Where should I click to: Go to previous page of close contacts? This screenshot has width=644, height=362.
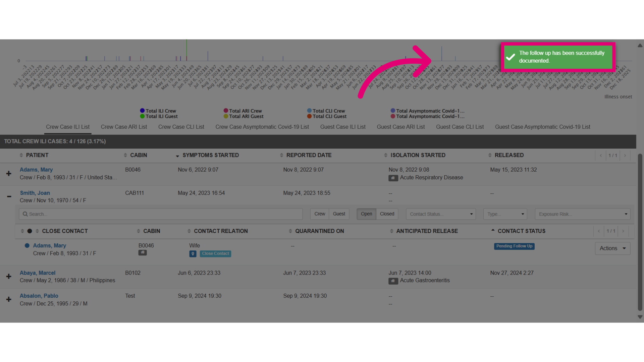[599, 231]
